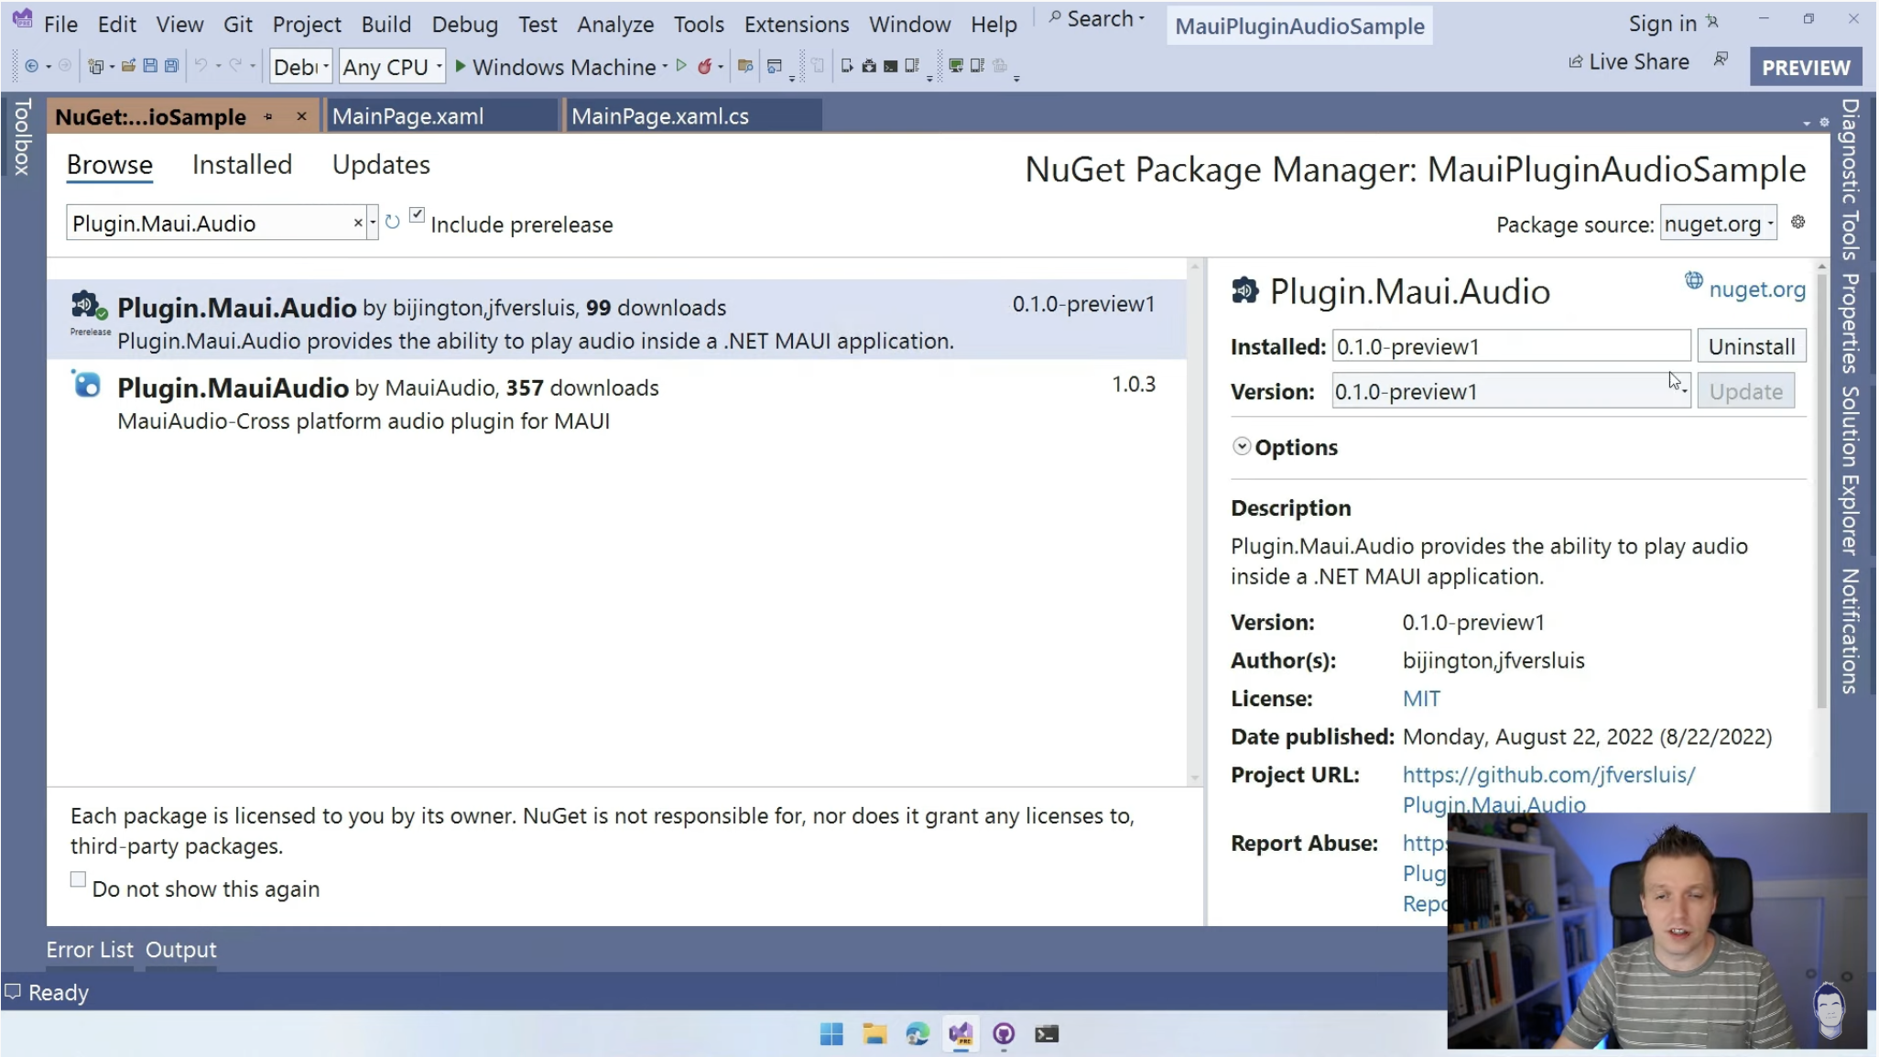Click the Undo arrow icon
The height and width of the screenshot is (1057, 1879).
(x=201, y=66)
